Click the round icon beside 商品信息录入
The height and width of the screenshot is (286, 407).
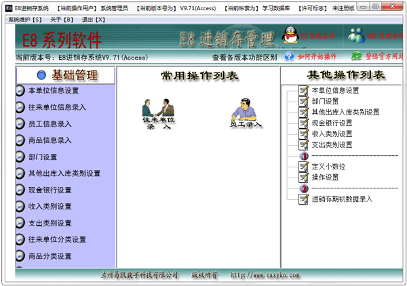pos(20,140)
